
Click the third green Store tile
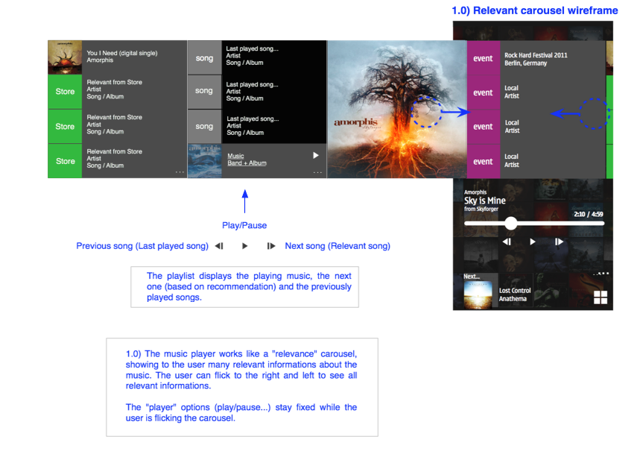click(x=65, y=161)
